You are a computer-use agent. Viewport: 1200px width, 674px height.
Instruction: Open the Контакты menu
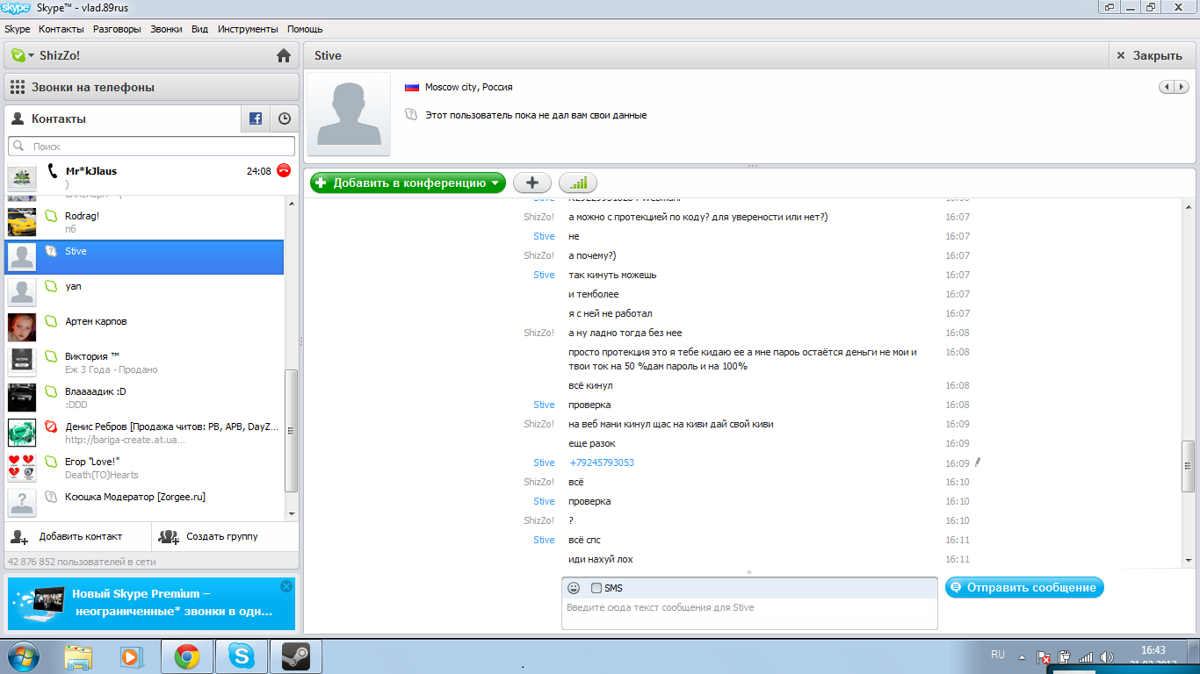pyautogui.click(x=61, y=29)
